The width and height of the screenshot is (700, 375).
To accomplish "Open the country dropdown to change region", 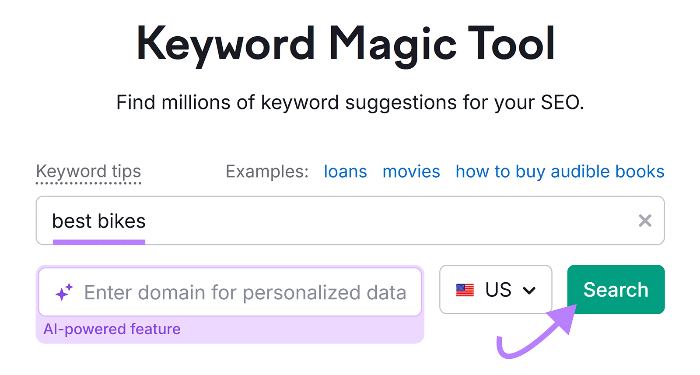I will pyautogui.click(x=496, y=290).
